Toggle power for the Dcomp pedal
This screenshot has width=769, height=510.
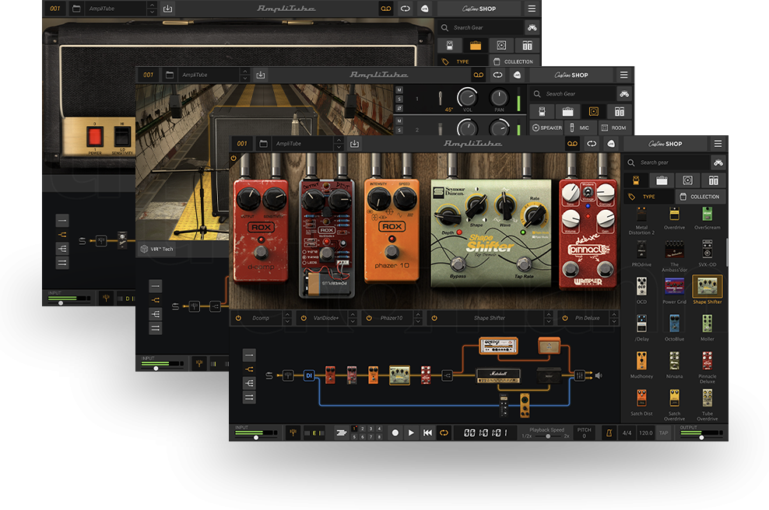238,318
